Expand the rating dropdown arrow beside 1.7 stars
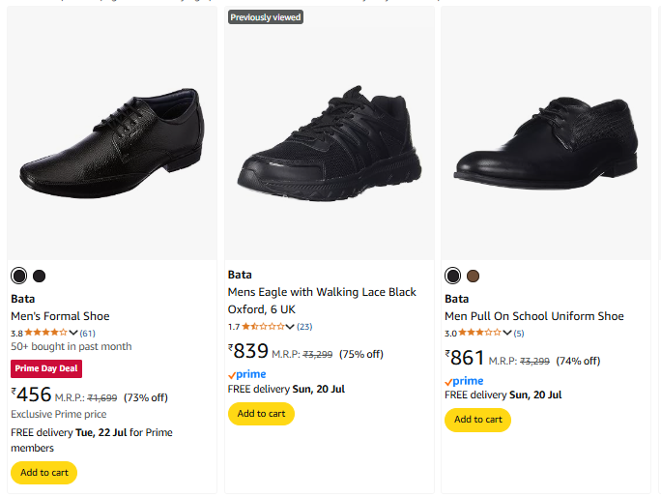 [290, 327]
